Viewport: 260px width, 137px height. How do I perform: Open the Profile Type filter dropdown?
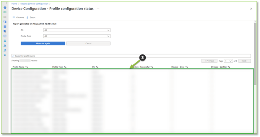[x=77, y=36]
